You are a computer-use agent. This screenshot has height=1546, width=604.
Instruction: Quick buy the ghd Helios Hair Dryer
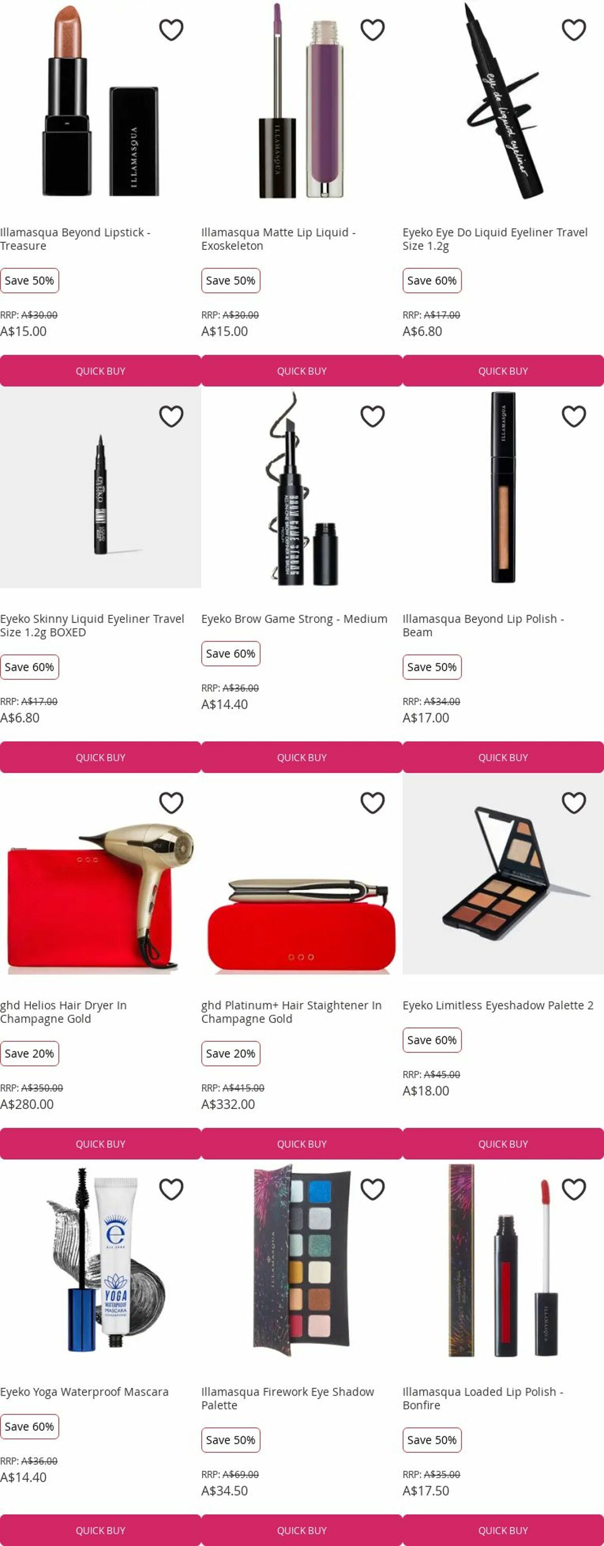(100, 1144)
